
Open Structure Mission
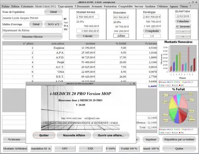32,37
